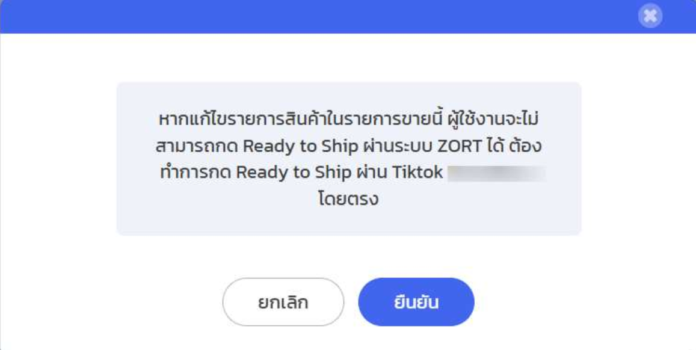Cancel editing the sale order items
Image resolution: width=696 pixels, height=350 pixels.
tap(283, 302)
